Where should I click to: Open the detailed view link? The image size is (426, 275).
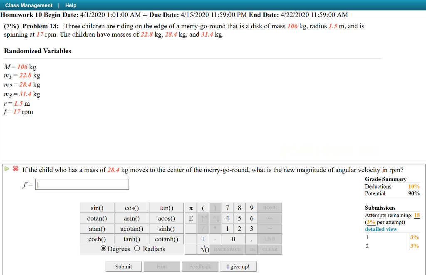pos(381,229)
